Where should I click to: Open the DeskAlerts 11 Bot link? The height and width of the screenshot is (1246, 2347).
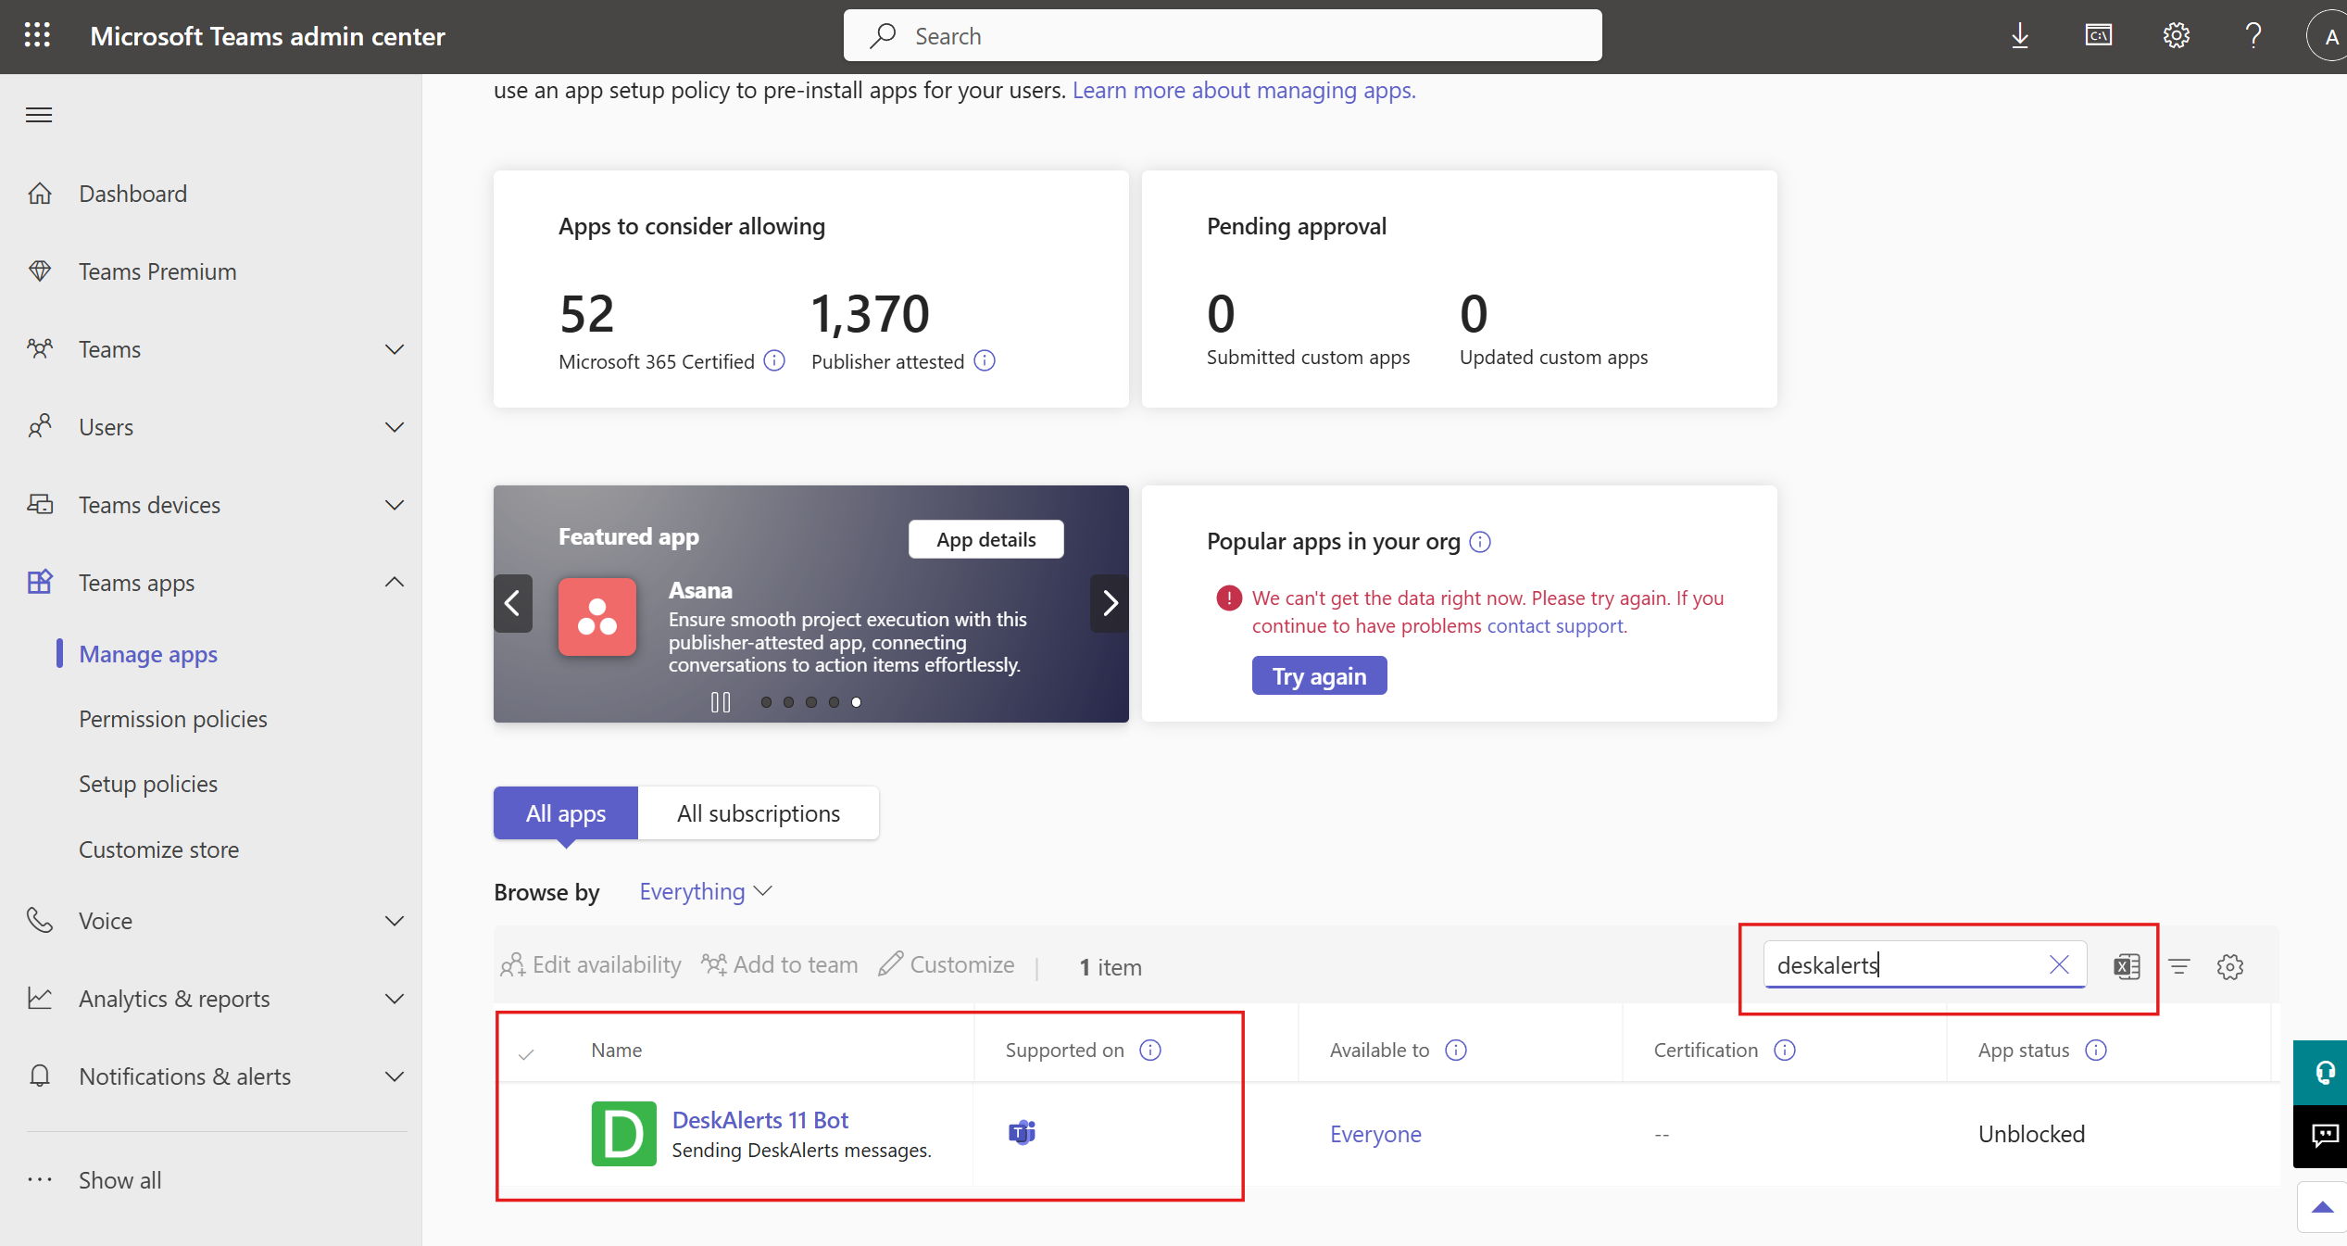pos(759,1120)
